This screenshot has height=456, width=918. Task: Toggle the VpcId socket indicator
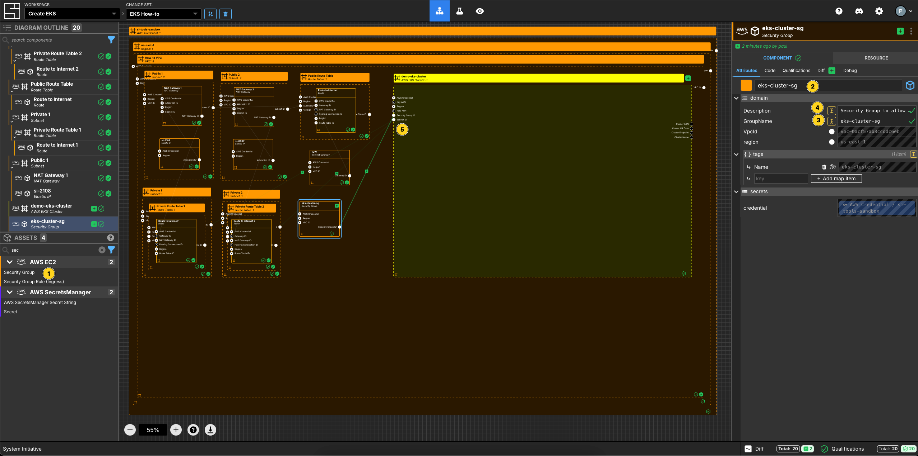(x=831, y=132)
